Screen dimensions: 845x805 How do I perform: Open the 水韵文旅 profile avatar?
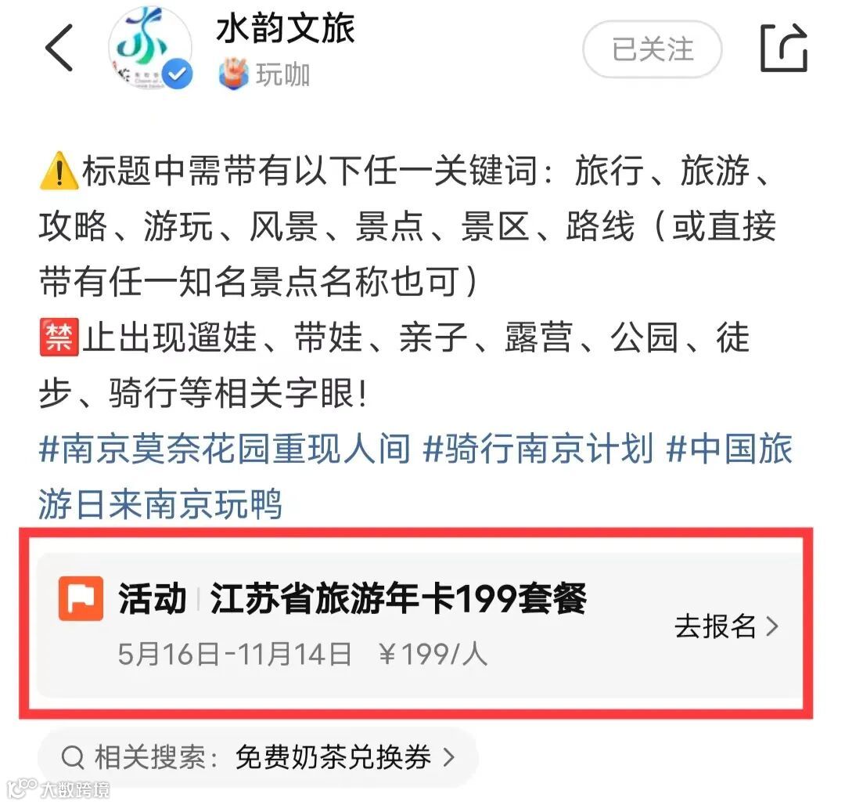coord(150,49)
